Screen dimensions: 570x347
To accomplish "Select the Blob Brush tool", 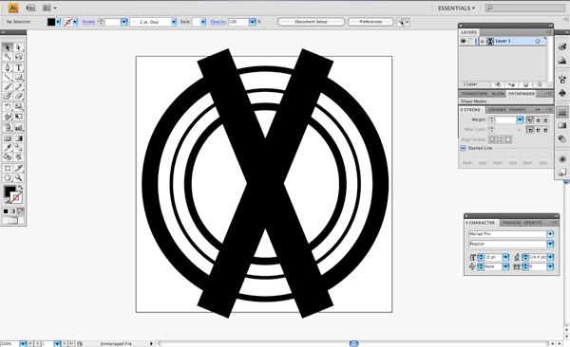I will pyautogui.click(x=8, y=96).
